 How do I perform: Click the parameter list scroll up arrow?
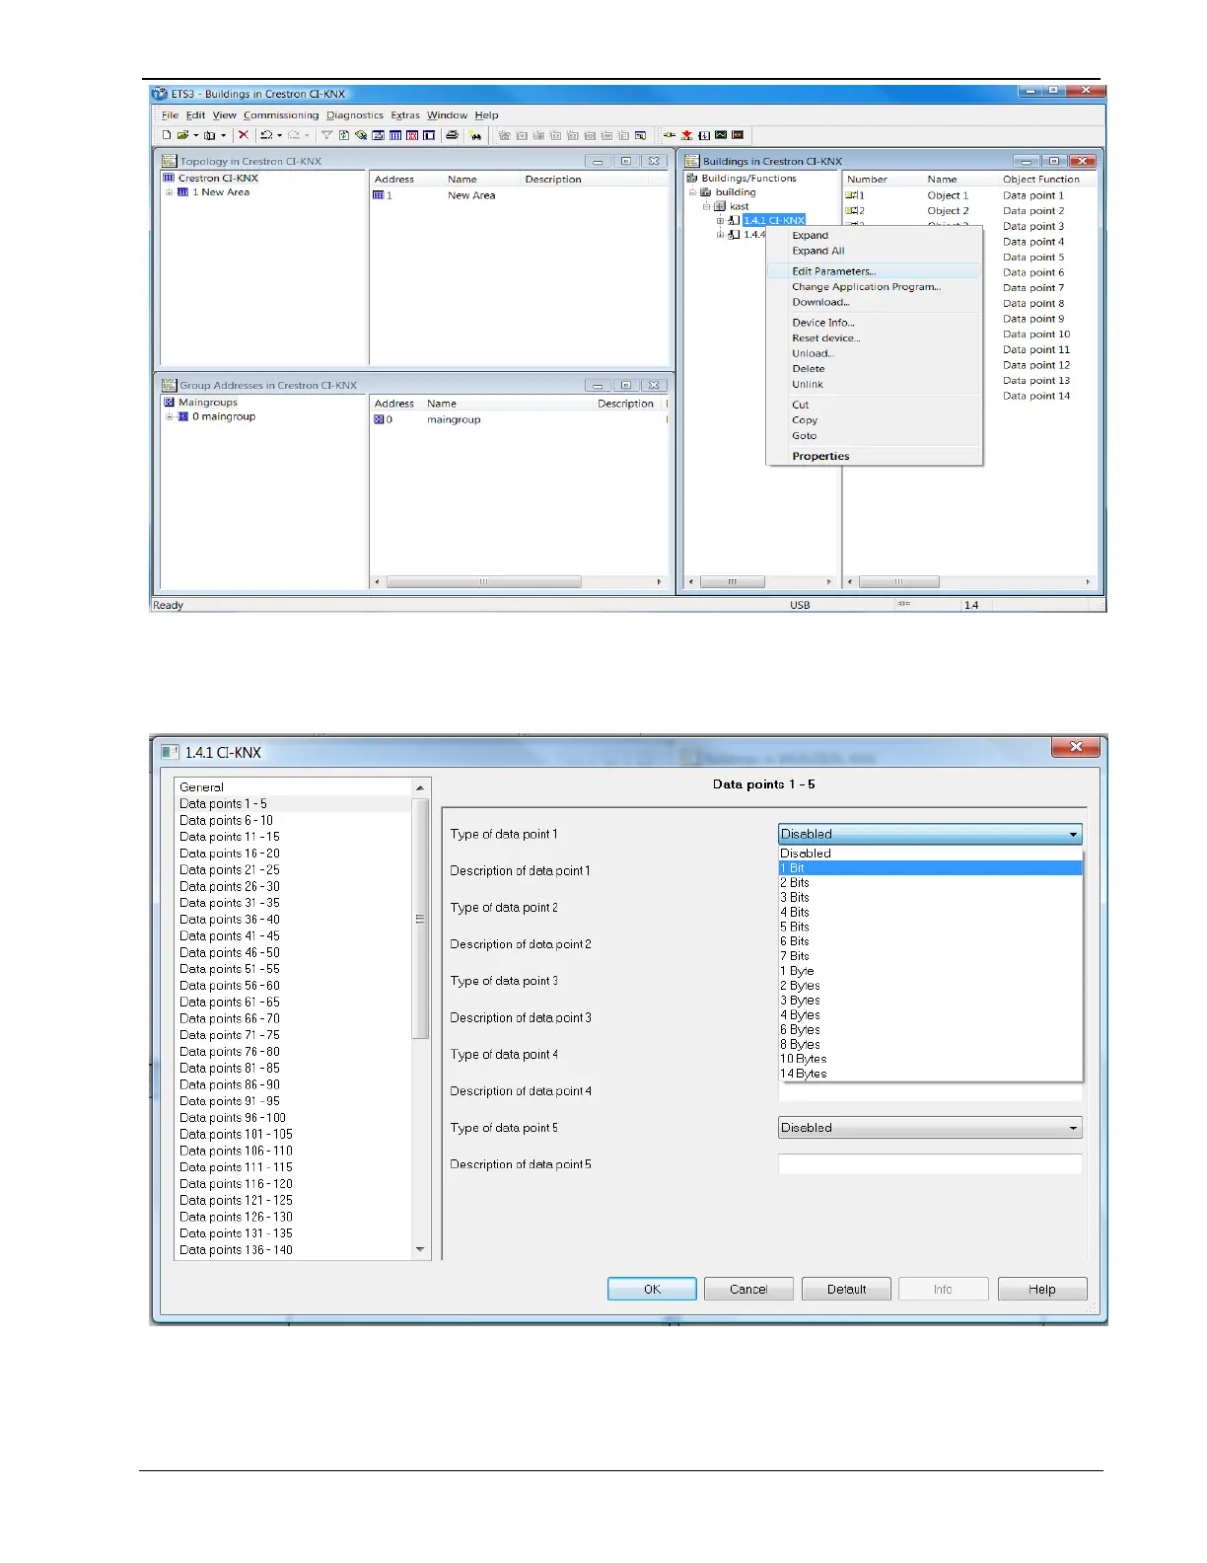click(420, 788)
